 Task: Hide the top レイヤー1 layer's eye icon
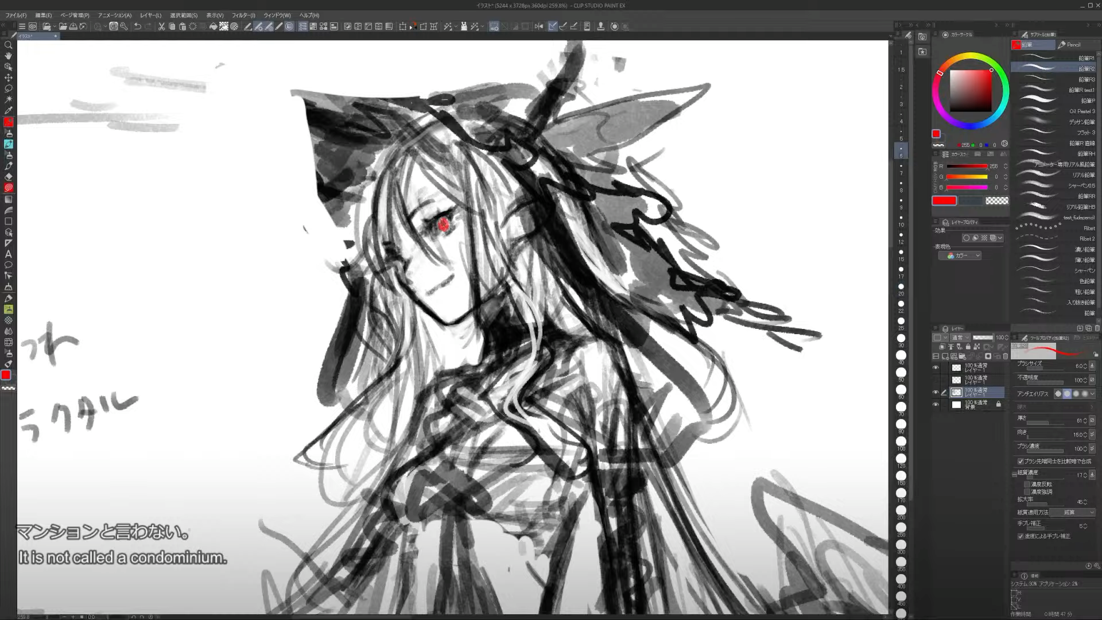click(936, 367)
